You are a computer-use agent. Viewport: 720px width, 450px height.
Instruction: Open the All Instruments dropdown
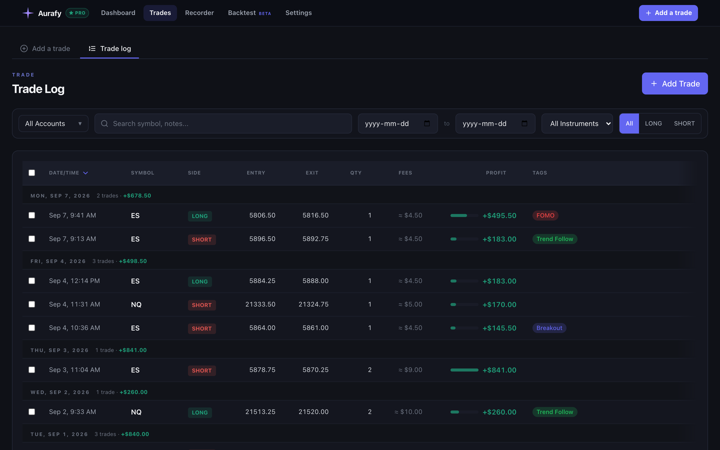click(577, 123)
